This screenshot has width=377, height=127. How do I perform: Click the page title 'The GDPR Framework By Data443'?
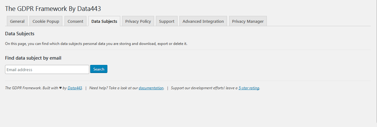[x=53, y=8]
